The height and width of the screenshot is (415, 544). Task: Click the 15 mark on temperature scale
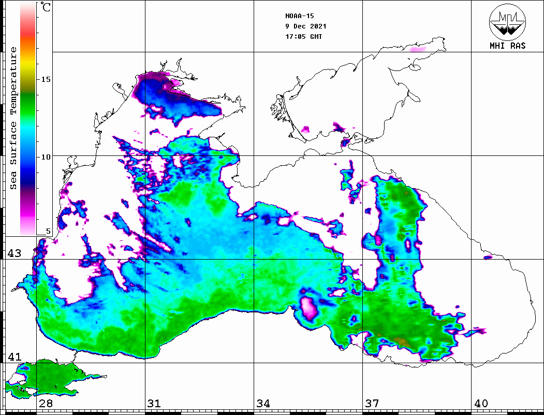[x=46, y=79]
